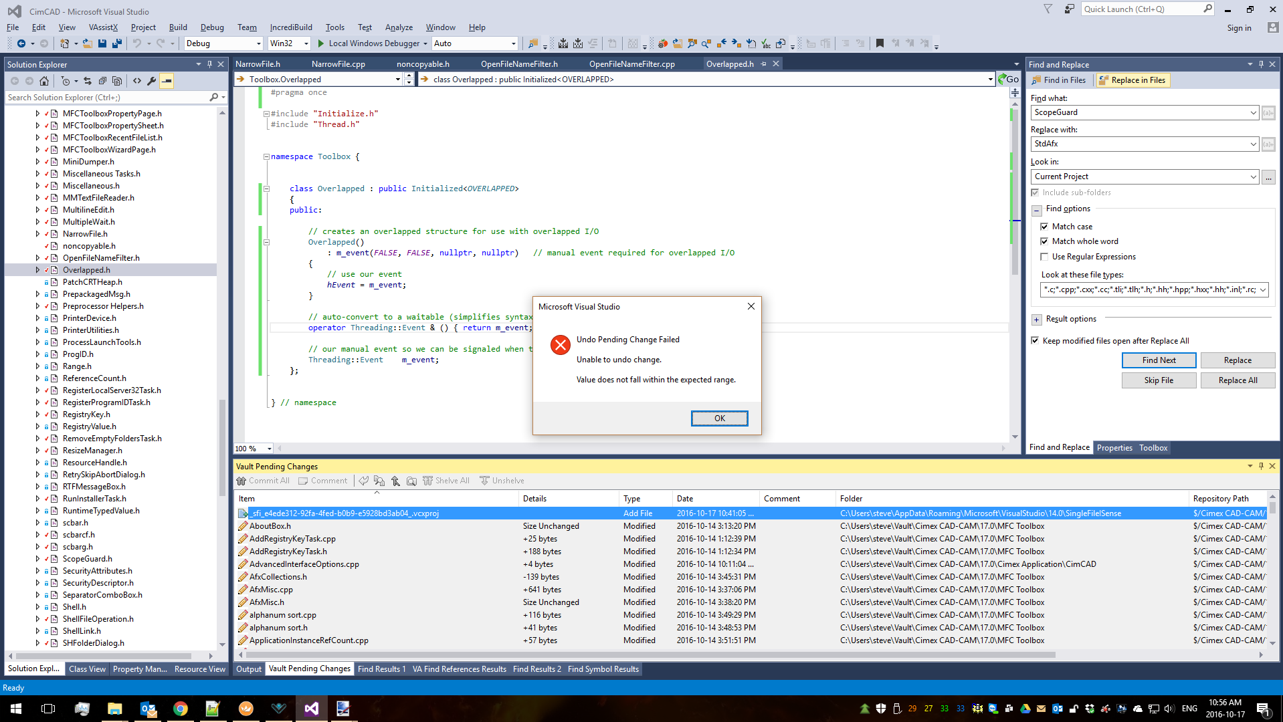Open the editor zoom 100% dropdown
The image size is (1283, 722).
point(270,449)
